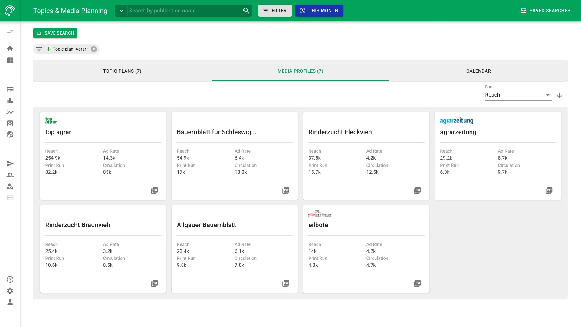581x327 pixels.
Task: Click the app logo icon in the header
Action: click(x=10, y=11)
